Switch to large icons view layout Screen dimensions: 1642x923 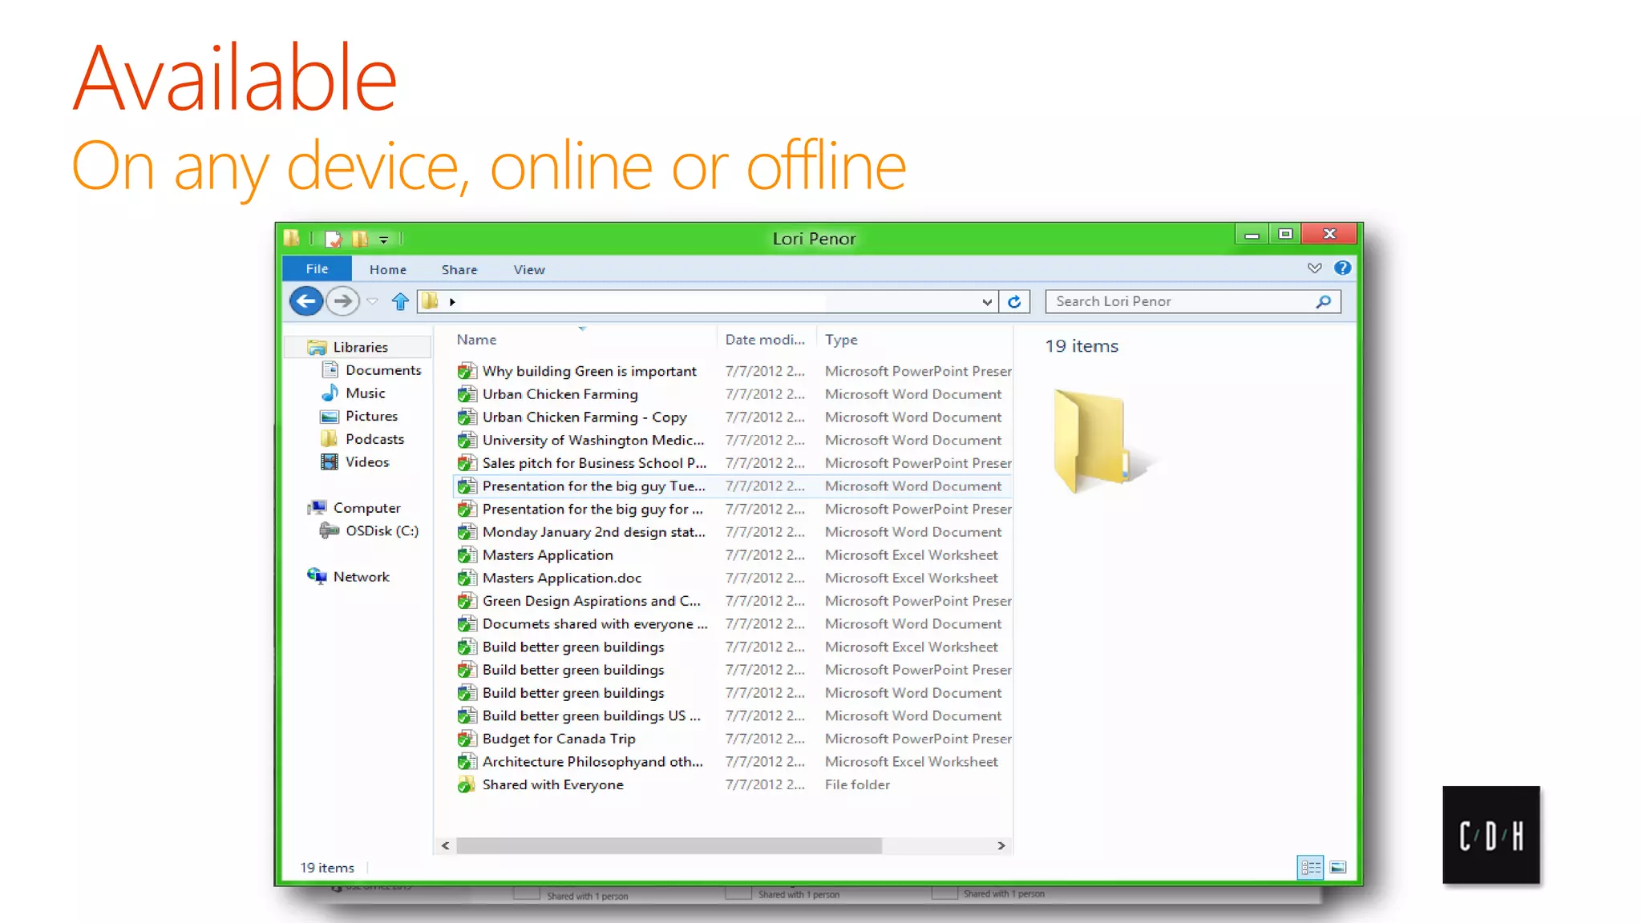point(1338,867)
